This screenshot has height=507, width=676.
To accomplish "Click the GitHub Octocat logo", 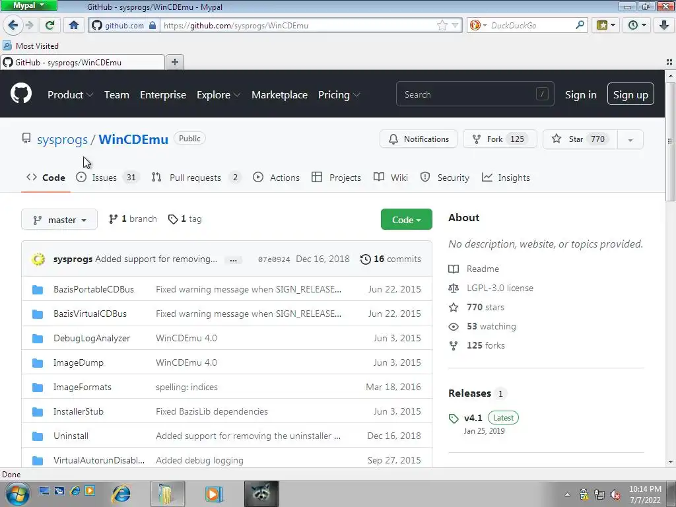I will click(x=21, y=94).
